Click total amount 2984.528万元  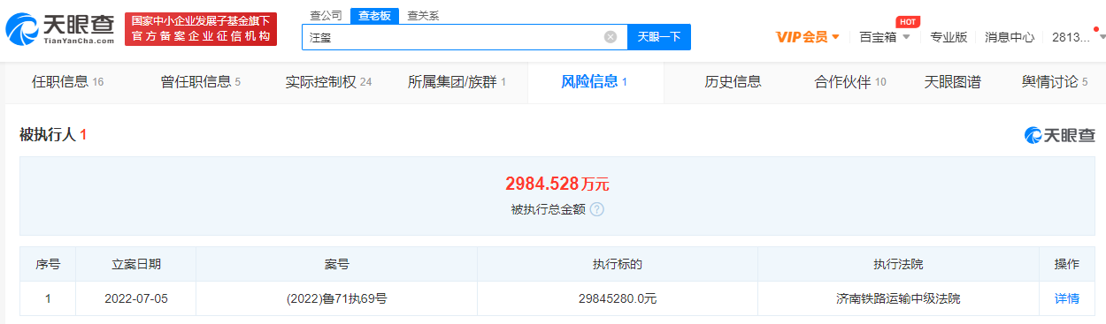557,184
